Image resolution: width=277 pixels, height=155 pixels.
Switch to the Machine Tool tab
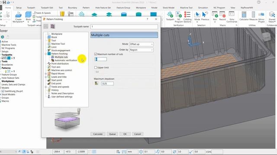[186, 8]
